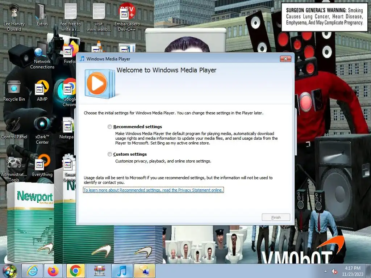The height and width of the screenshot is (278, 371).
Task: Launch AIMP from the desktop
Action: [42, 90]
